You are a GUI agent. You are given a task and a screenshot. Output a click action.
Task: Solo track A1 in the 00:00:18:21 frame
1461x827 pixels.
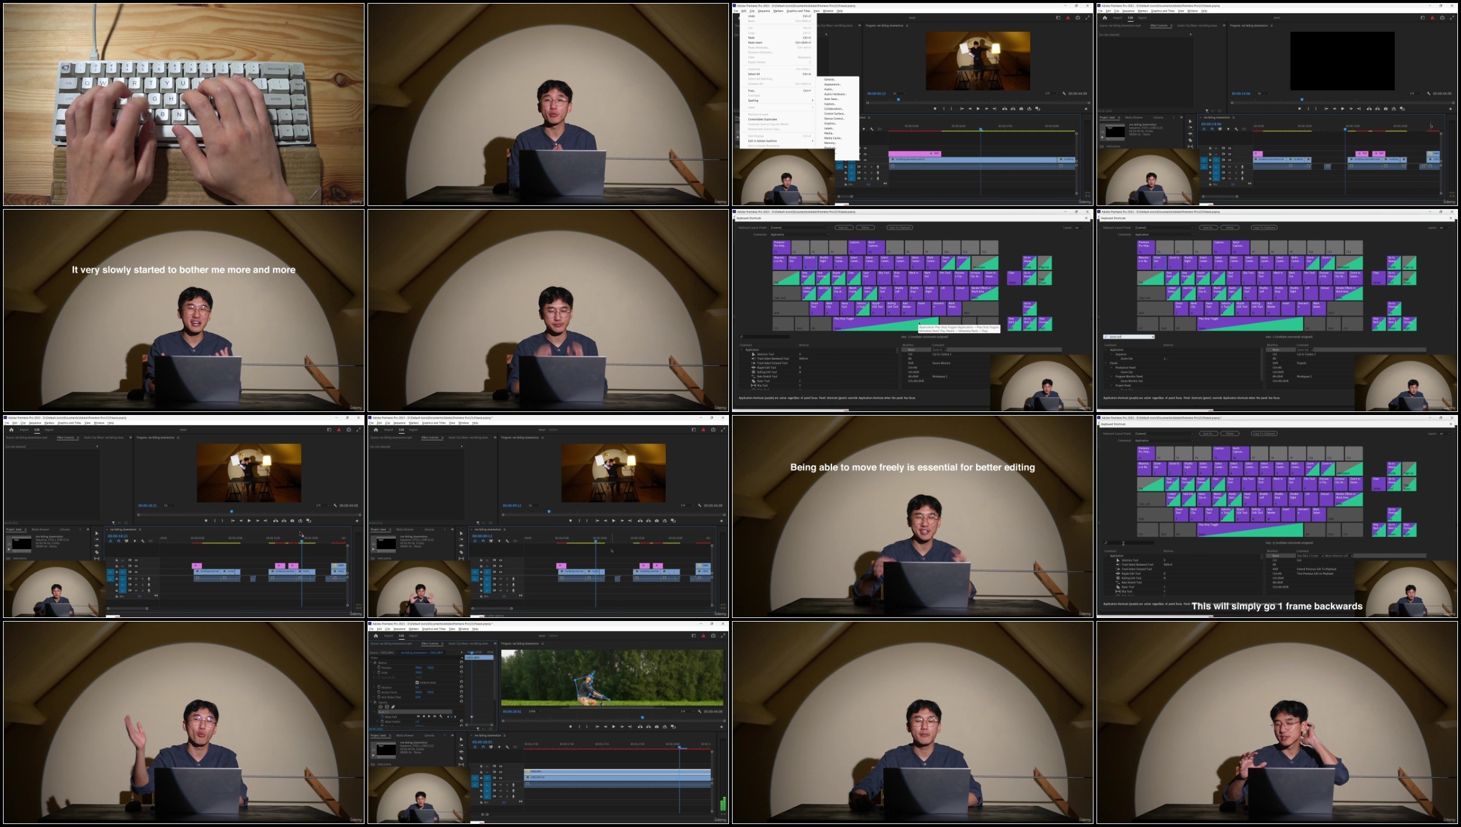coord(142,579)
